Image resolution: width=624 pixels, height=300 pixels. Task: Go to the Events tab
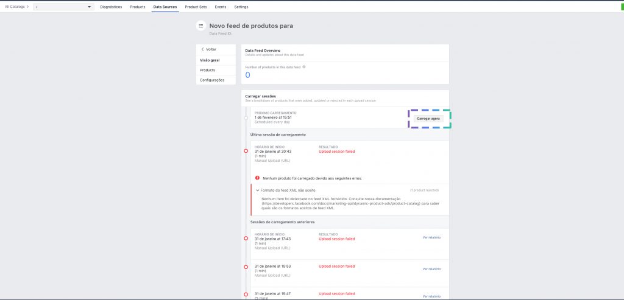pyautogui.click(x=221, y=7)
